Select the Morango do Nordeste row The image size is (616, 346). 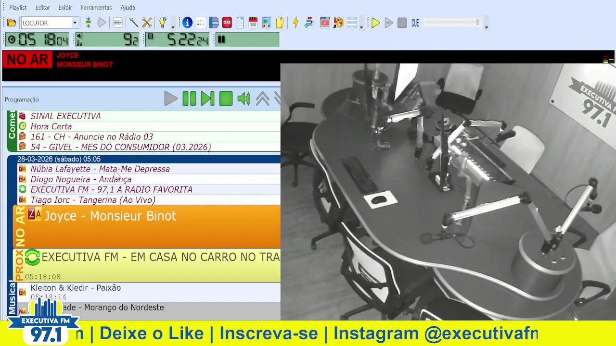pyautogui.click(x=149, y=310)
